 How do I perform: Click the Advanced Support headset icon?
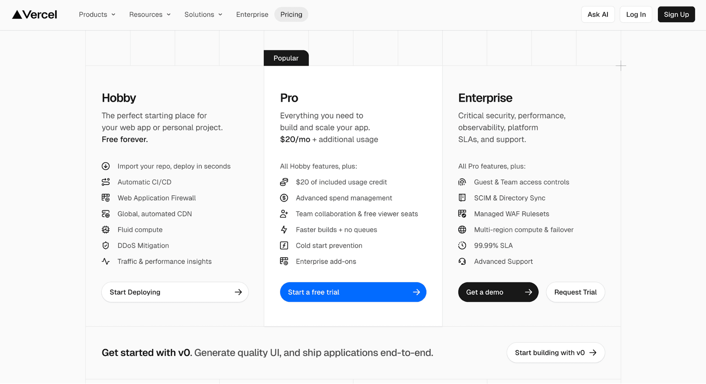tap(462, 261)
